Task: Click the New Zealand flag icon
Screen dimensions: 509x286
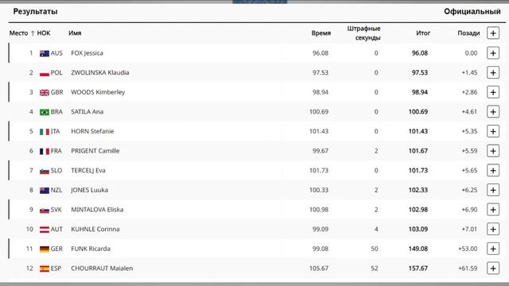Action: pos(45,191)
